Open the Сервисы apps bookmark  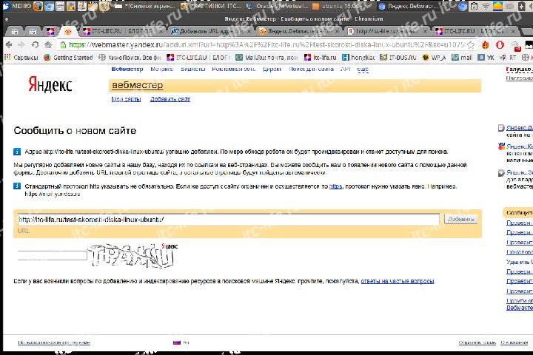click(21, 58)
